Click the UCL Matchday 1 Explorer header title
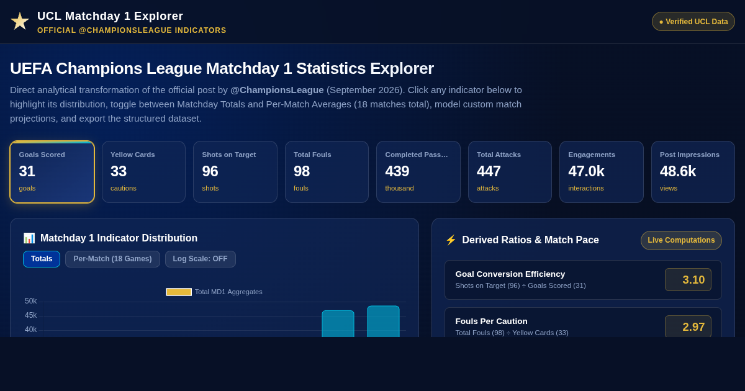745x391 pixels. pos(110,16)
